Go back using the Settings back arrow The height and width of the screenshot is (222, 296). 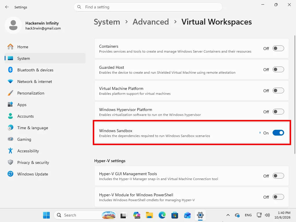coord(7,7)
